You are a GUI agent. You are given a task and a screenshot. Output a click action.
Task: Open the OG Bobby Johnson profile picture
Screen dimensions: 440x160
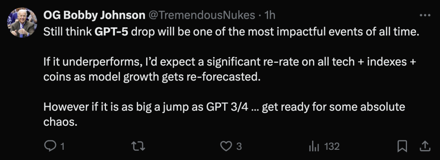click(22, 22)
